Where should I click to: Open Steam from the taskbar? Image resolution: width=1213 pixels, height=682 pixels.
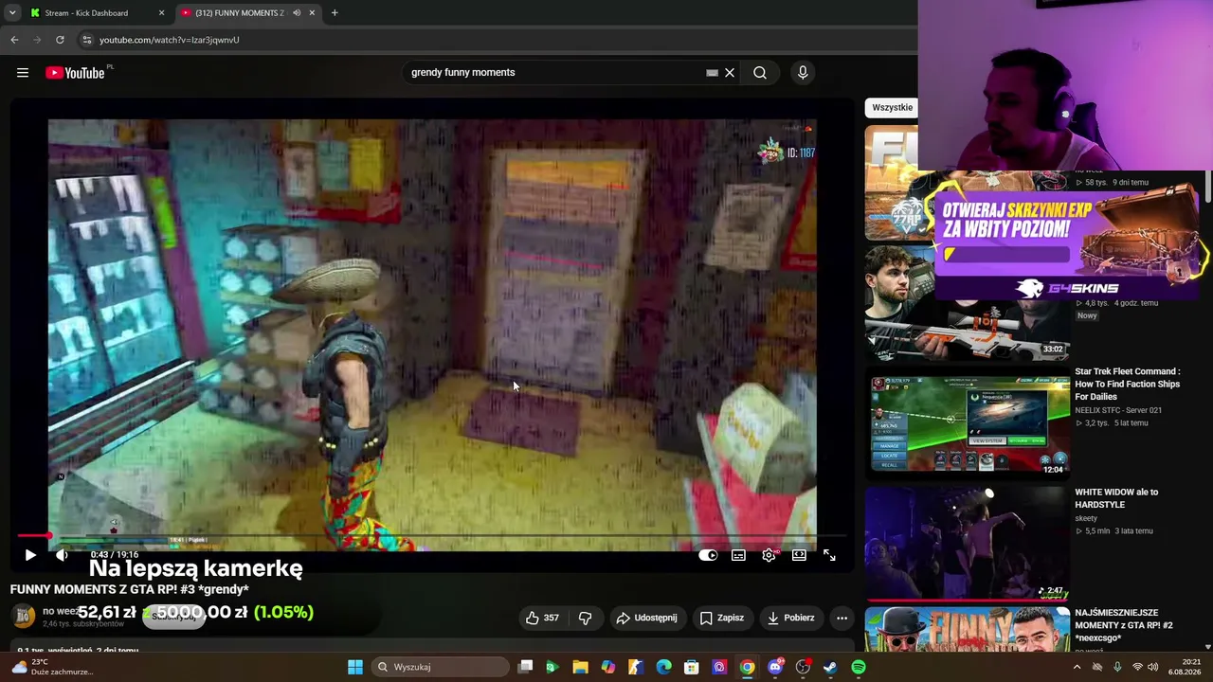pos(830,667)
